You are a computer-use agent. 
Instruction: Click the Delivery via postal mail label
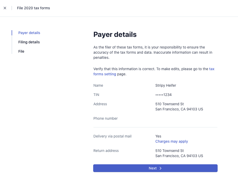(x=112, y=136)
